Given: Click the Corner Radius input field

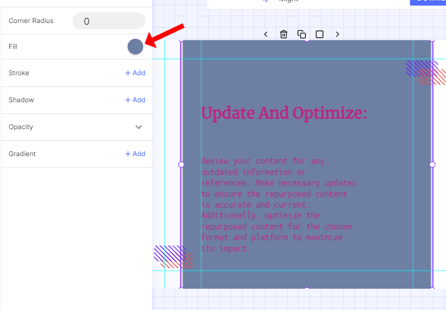Looking at the screenshot, I should 108,21.
